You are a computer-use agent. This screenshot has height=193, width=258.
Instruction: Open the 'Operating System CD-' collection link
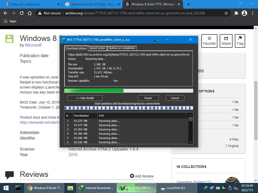tap(194, 181)
